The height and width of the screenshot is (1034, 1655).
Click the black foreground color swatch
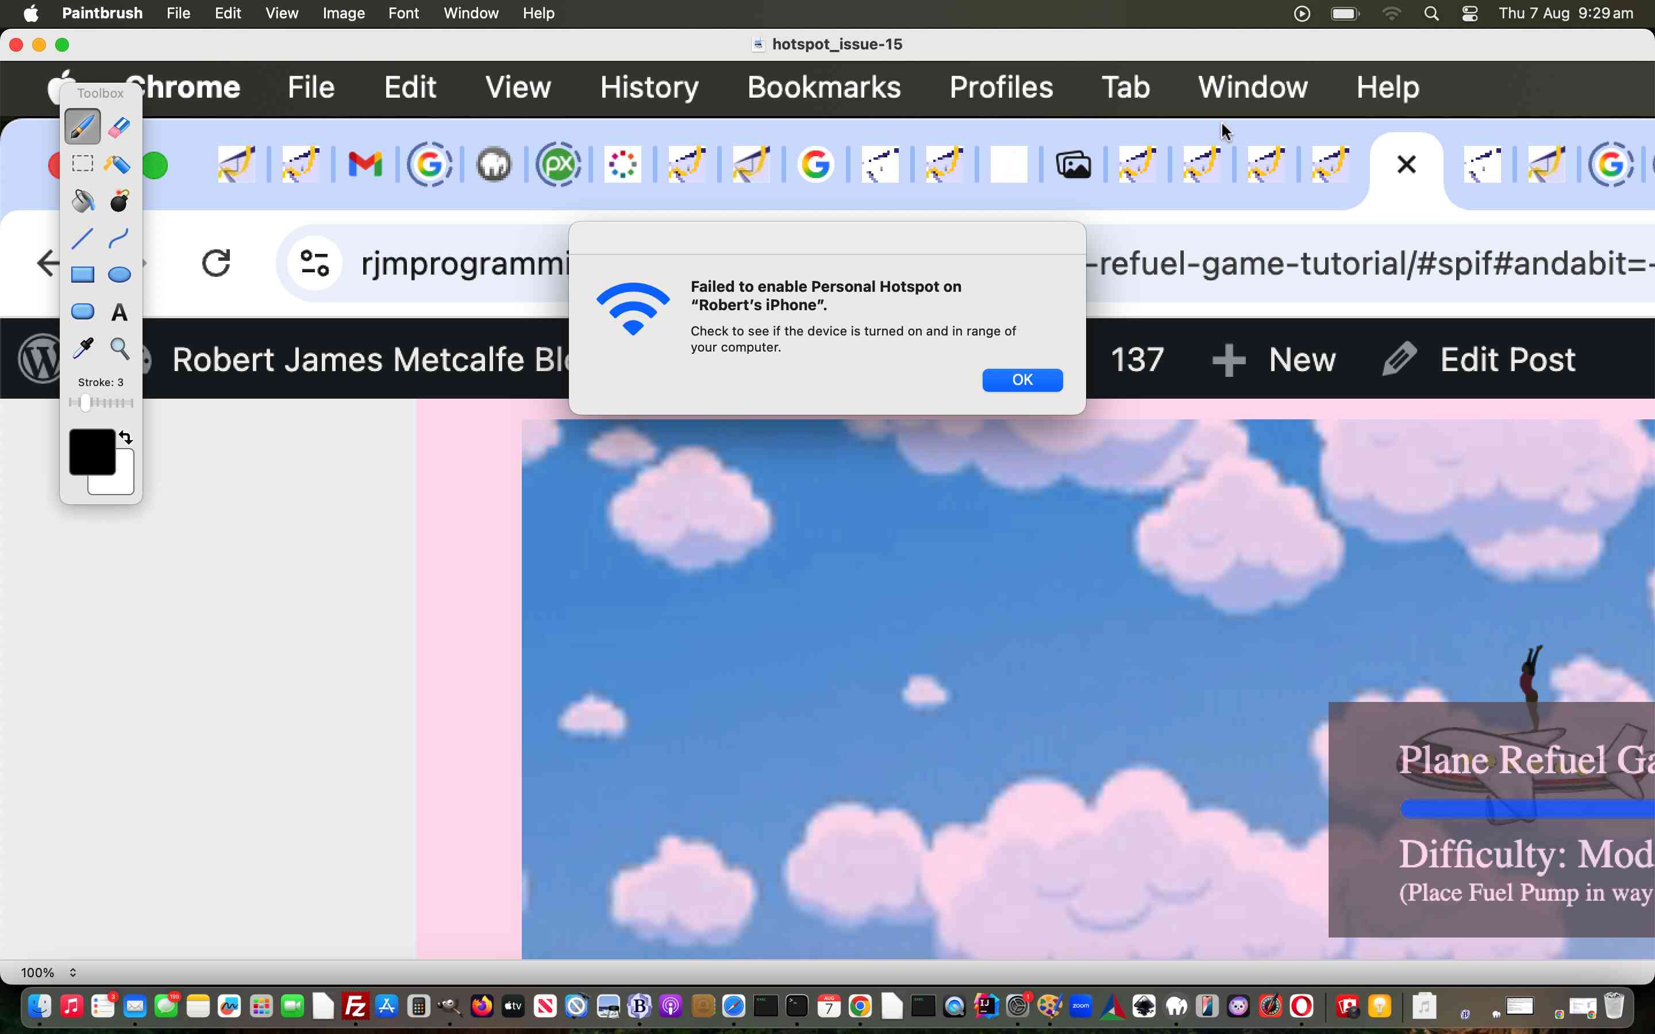pos(91,452)
